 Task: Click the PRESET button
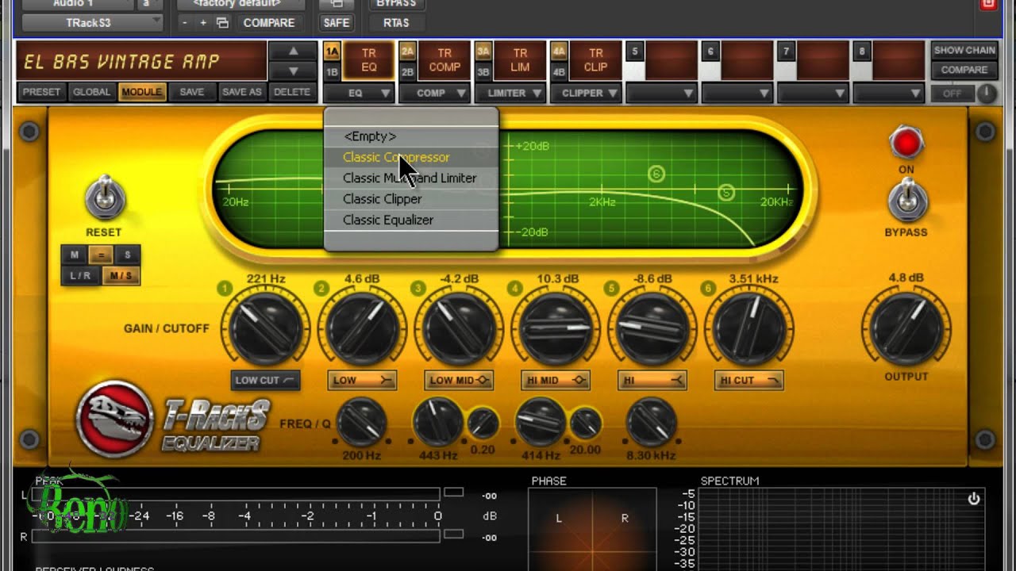[41, 92]
